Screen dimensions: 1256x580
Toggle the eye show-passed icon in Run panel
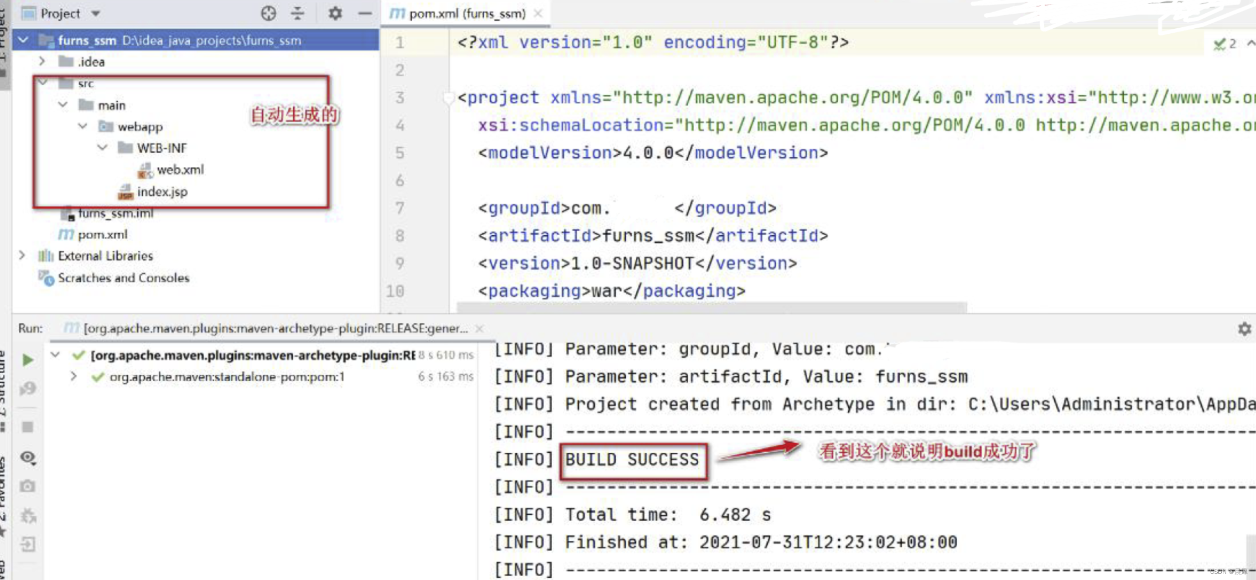point(28,458)
